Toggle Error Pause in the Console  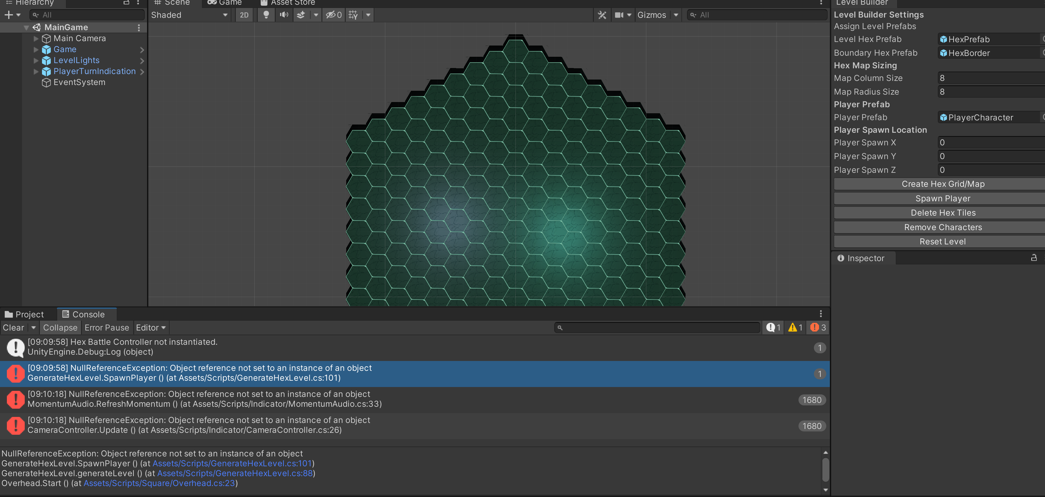point(107,328)
